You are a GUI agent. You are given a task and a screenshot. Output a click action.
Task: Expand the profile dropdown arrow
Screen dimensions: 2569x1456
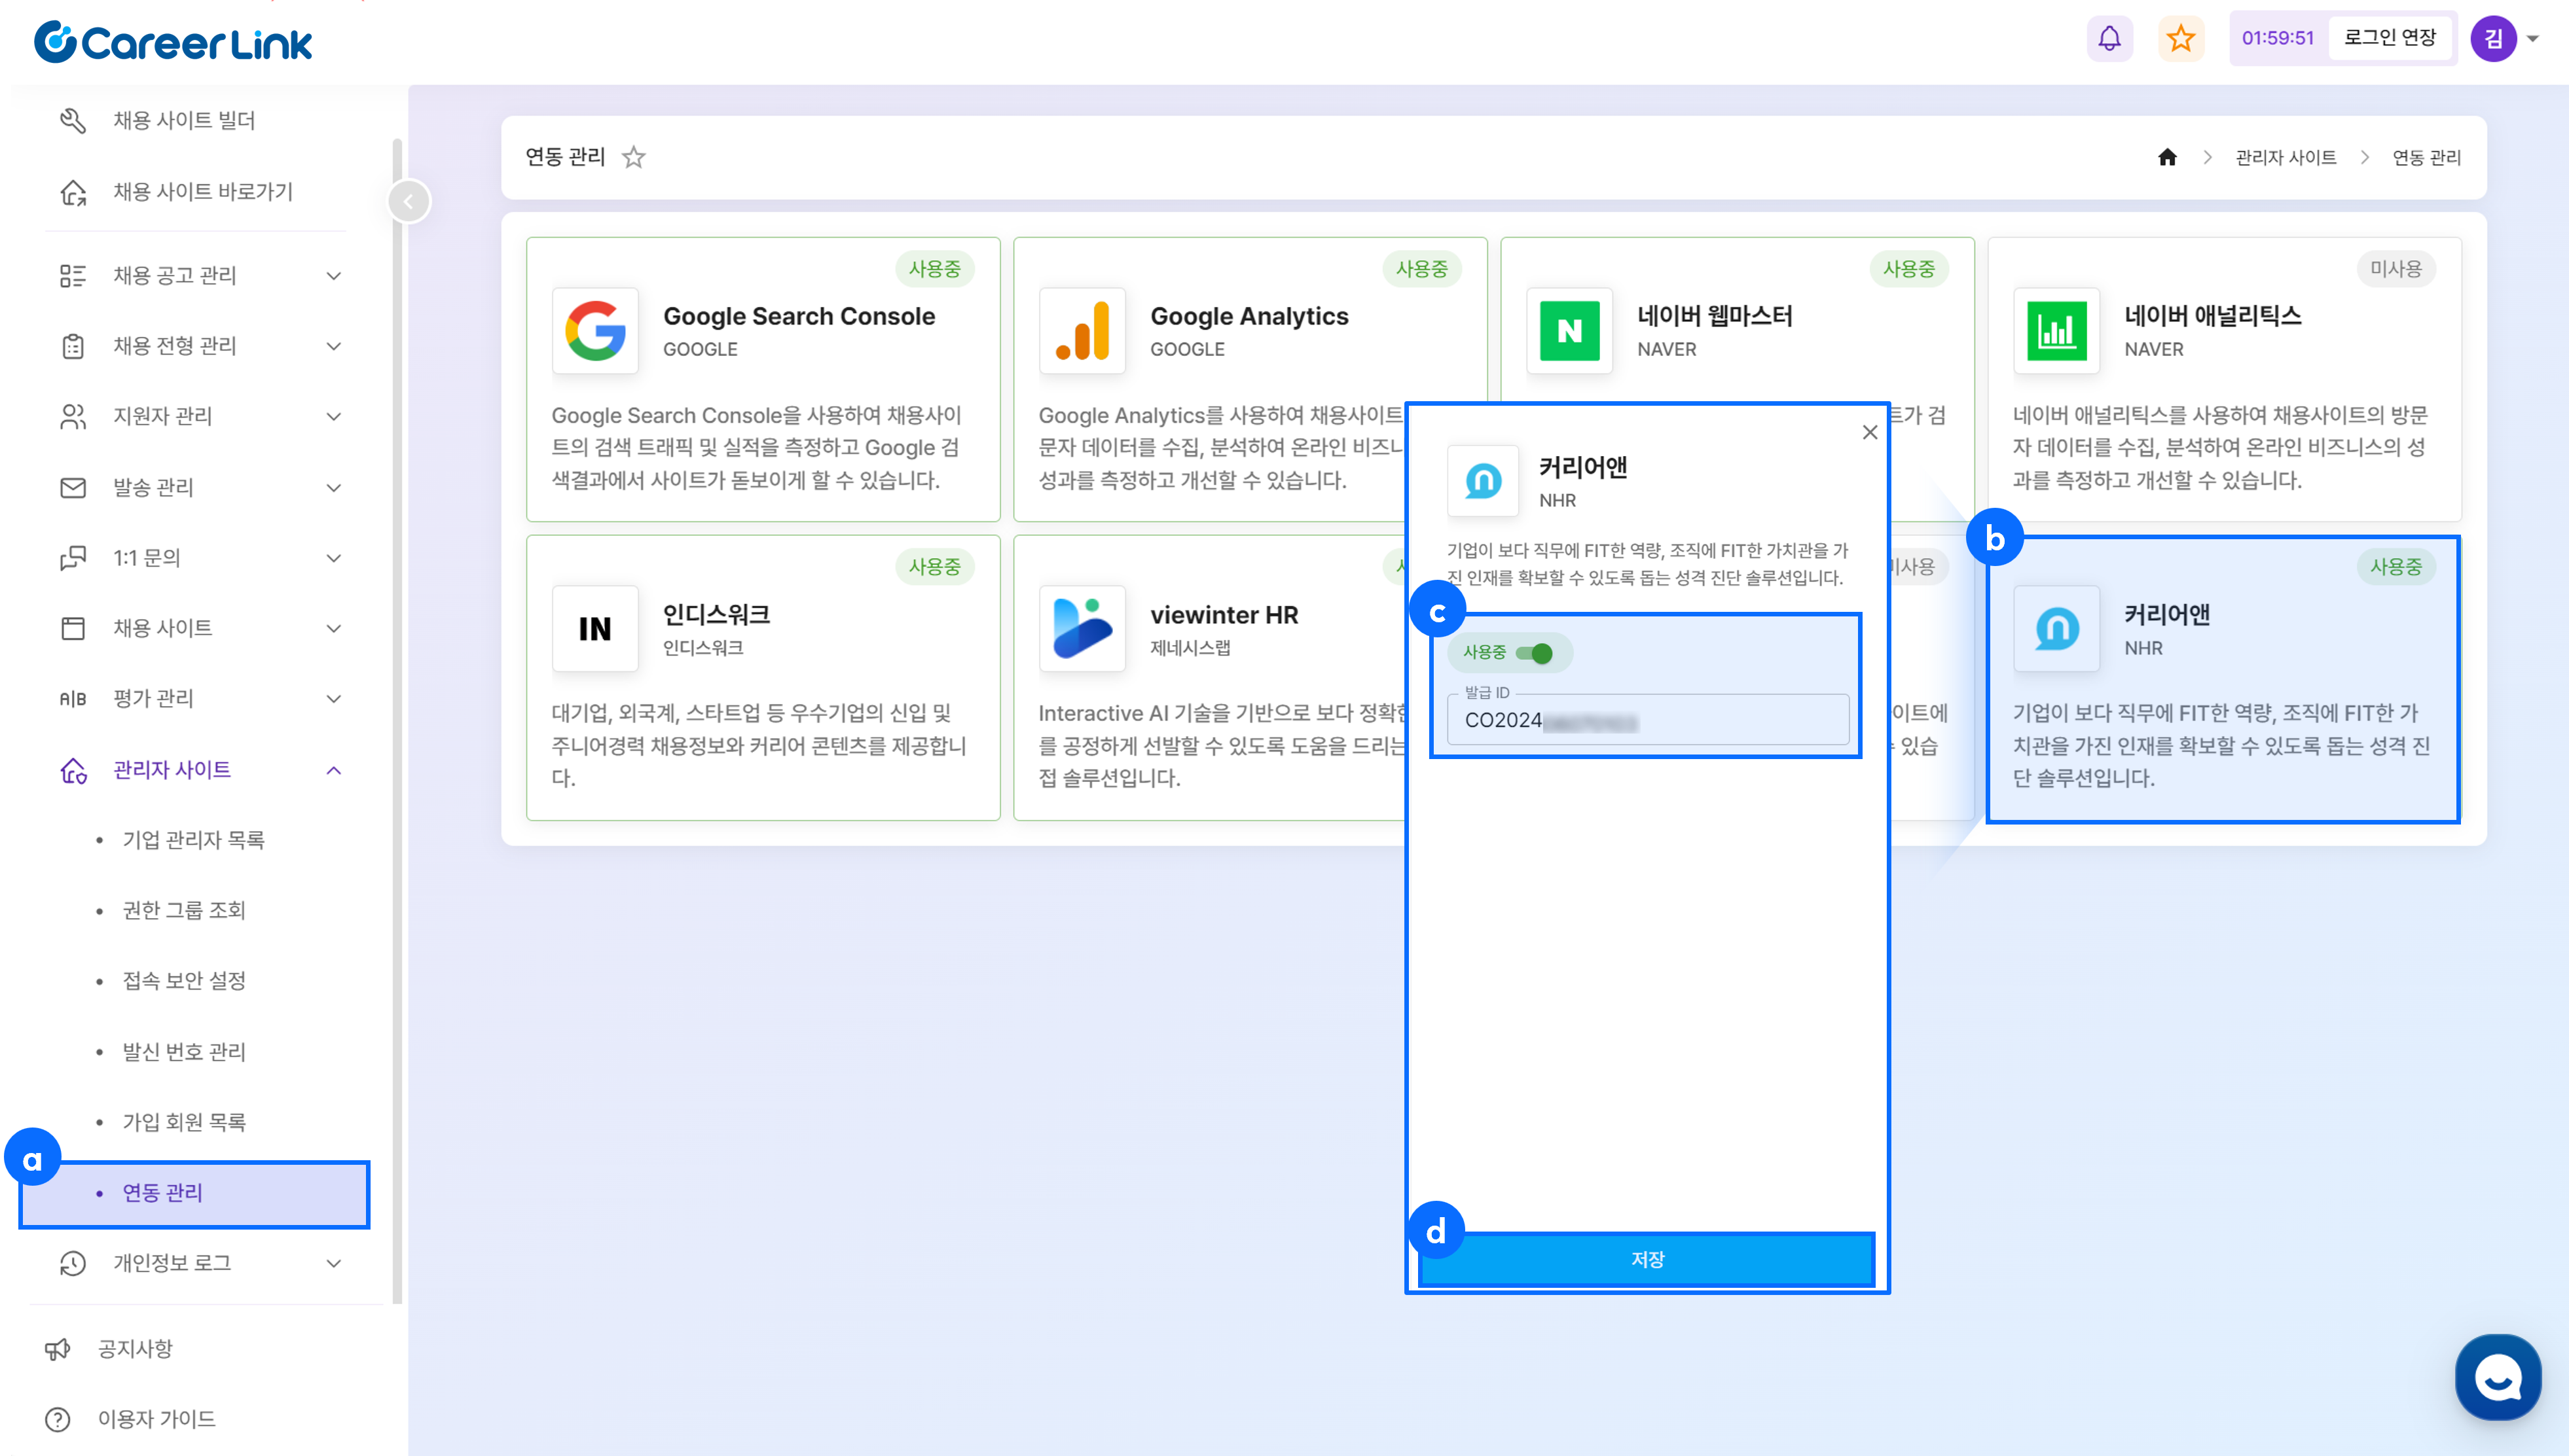[x=2533, y=39]
